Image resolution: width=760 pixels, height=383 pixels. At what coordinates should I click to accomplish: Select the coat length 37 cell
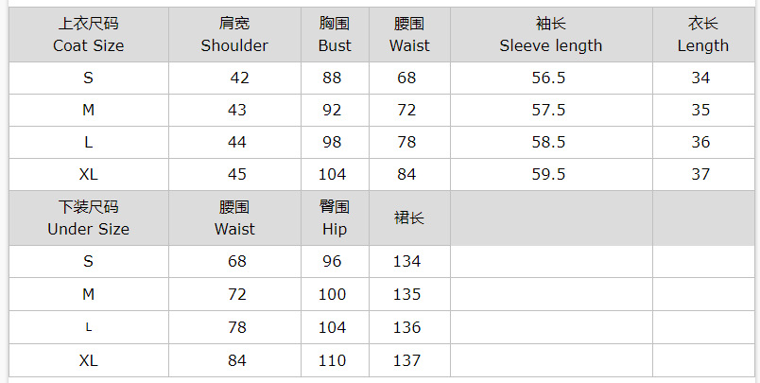click(700, 174)
